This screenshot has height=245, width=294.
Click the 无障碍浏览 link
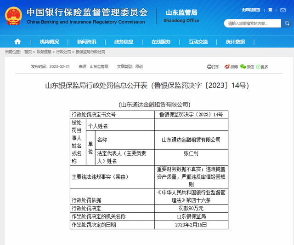pyautogui.click(x=251, y=10)
